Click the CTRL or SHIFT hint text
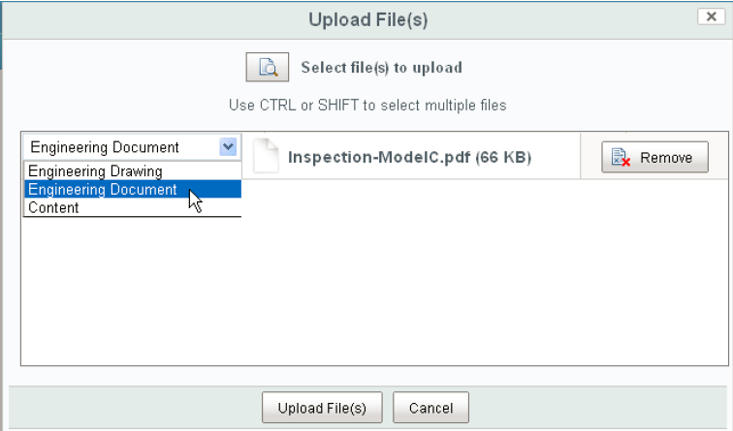733x431 pixels. coord(367,105)
